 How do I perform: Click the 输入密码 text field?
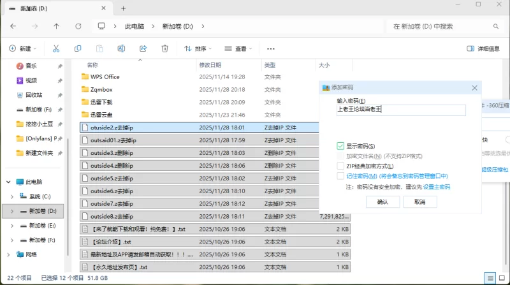pos(401,110)
